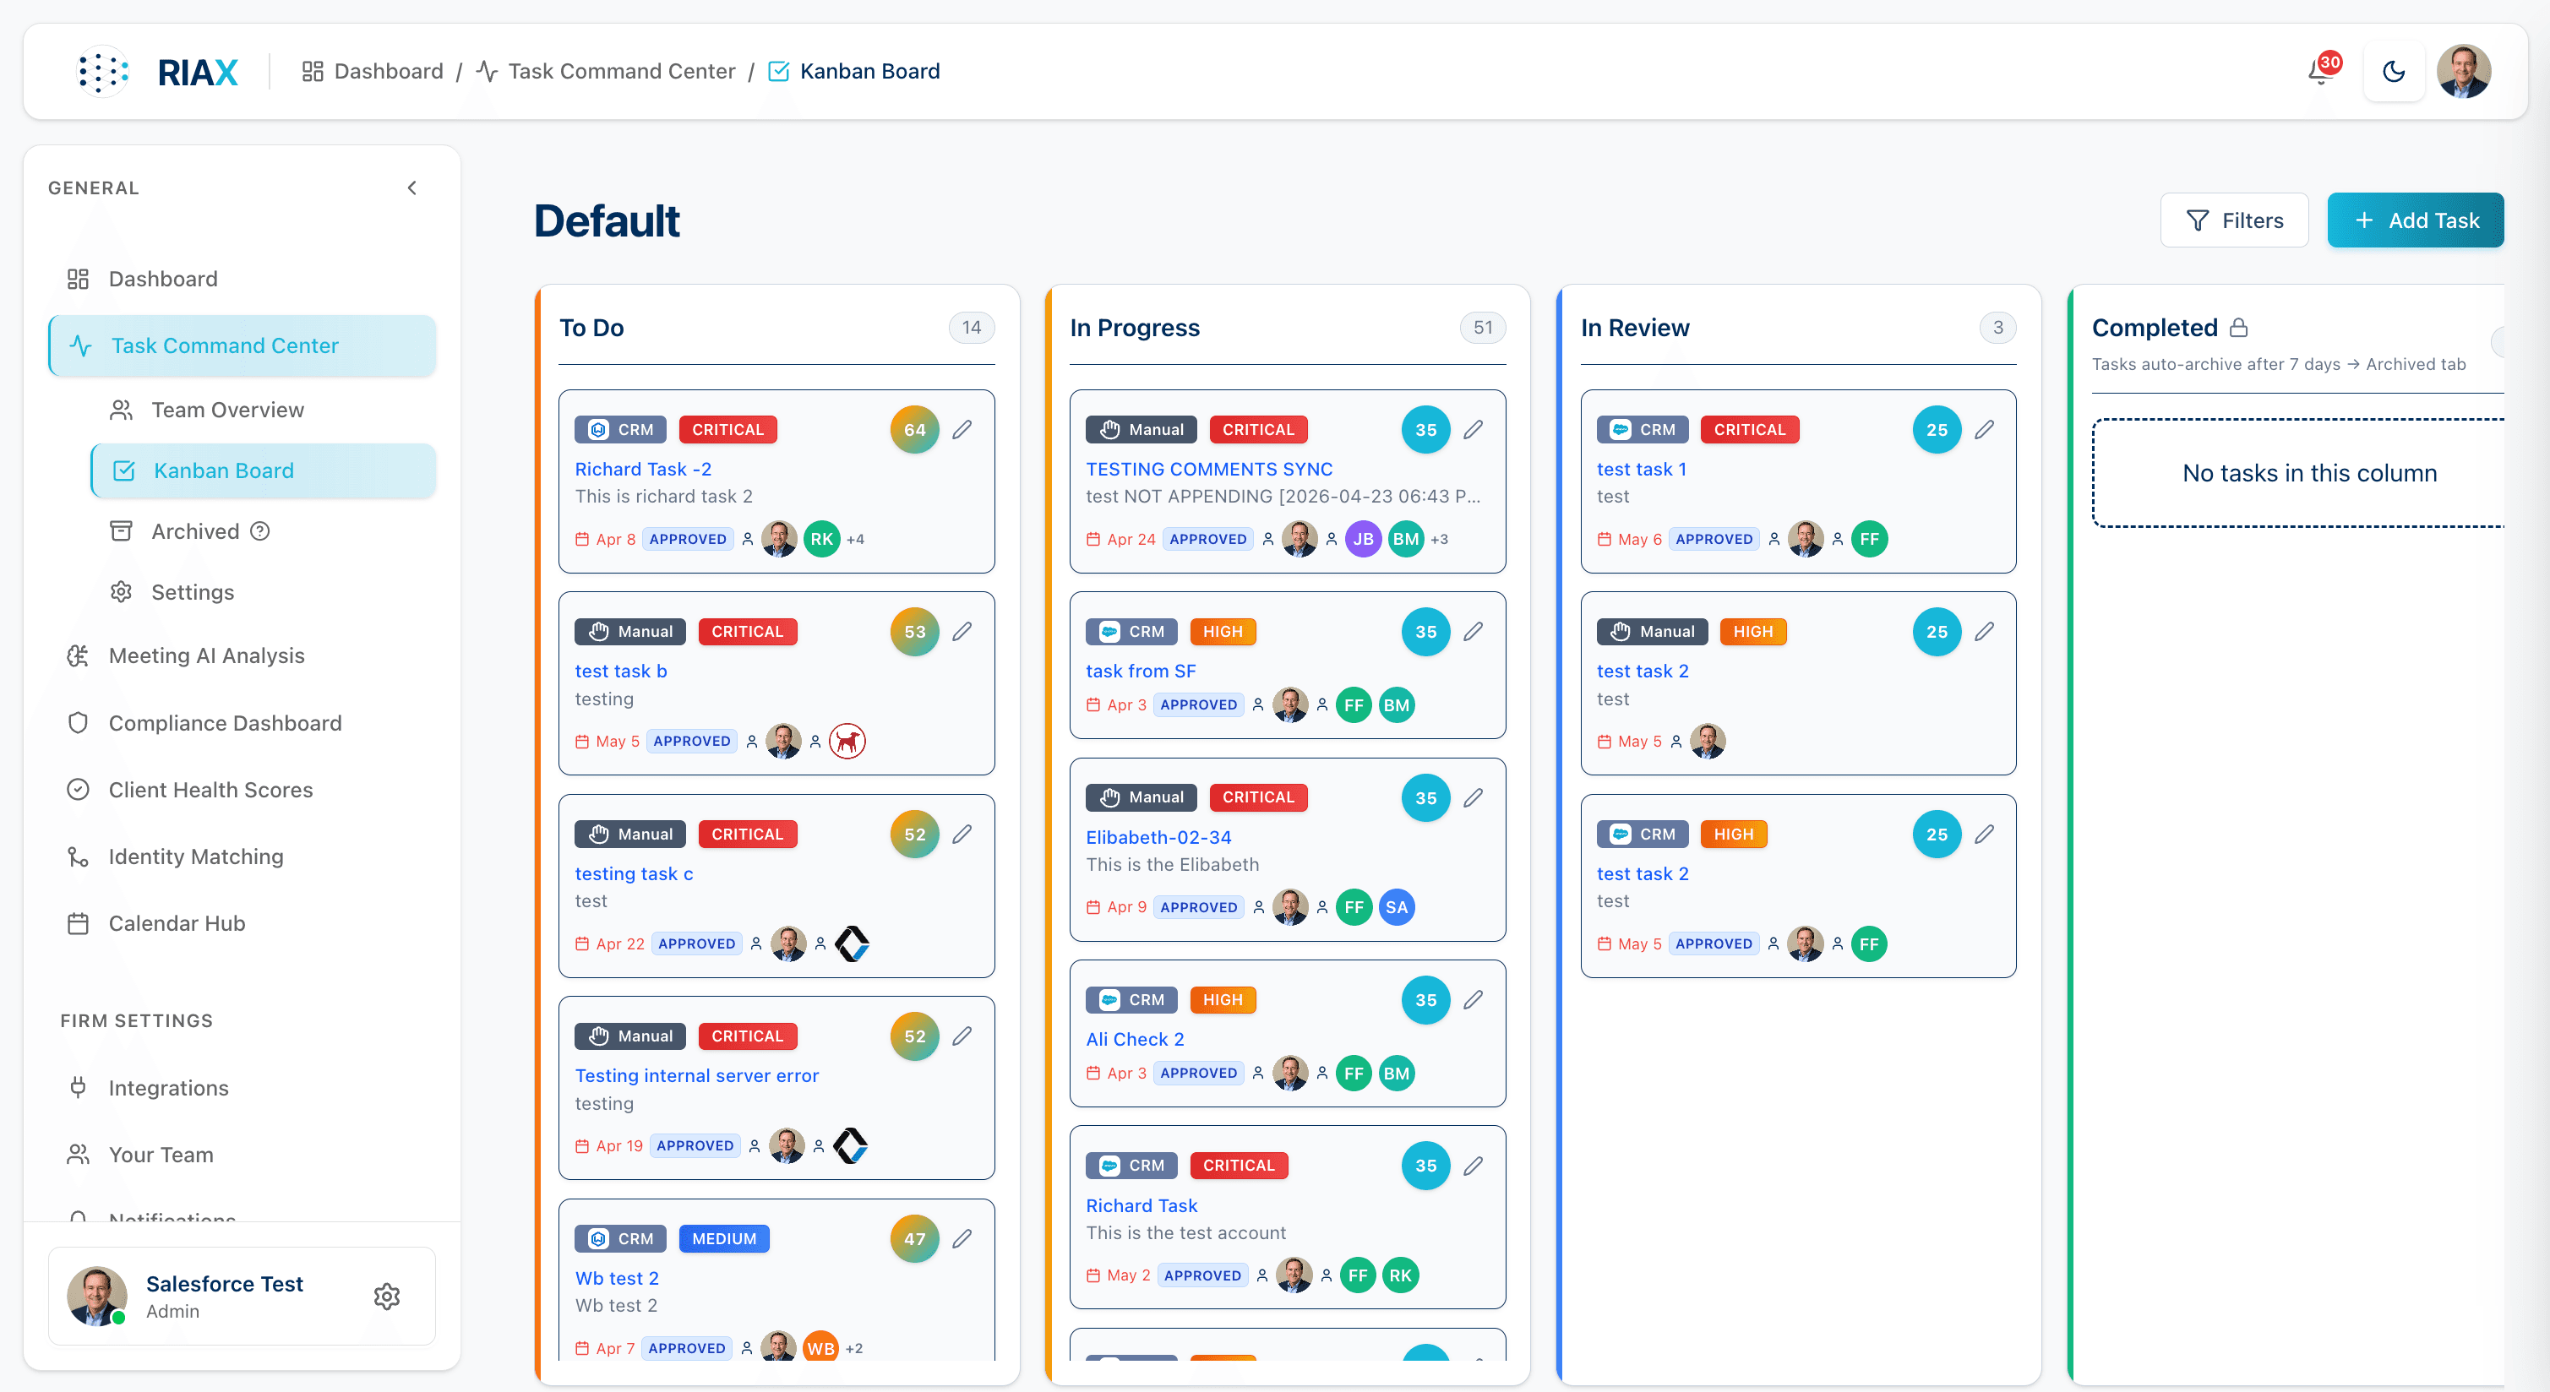Edit the Wb test 2 card with the pencil icon
2550x1392 pixels.
click(x=962, y=1238)
